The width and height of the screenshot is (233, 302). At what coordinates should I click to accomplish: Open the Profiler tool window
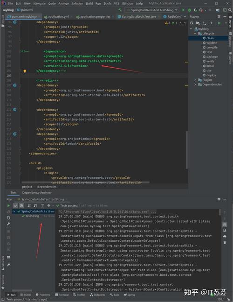(79, 295)
